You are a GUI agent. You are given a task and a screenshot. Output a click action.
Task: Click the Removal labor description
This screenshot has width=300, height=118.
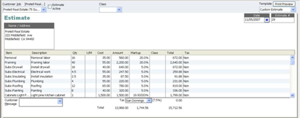tap(51, 58)
